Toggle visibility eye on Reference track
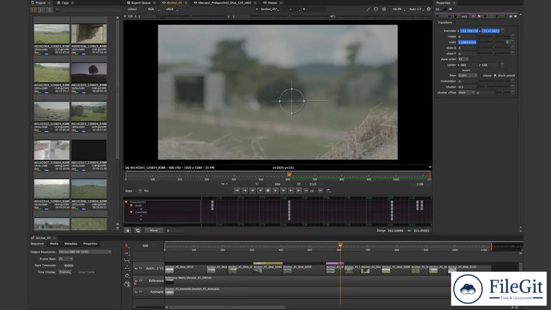This screenshot has height=310, width=551. [x=140, y=281]
